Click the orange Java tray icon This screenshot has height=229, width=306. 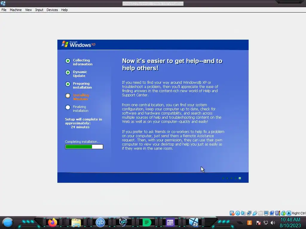coord(249,222)
